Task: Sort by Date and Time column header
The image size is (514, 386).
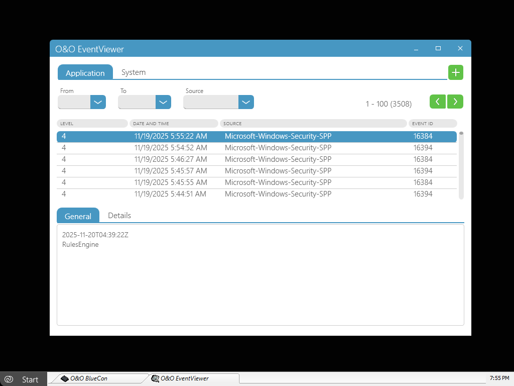Action: 174,124
